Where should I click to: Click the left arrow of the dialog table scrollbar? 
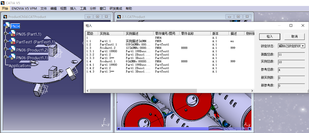coord(87,91)
